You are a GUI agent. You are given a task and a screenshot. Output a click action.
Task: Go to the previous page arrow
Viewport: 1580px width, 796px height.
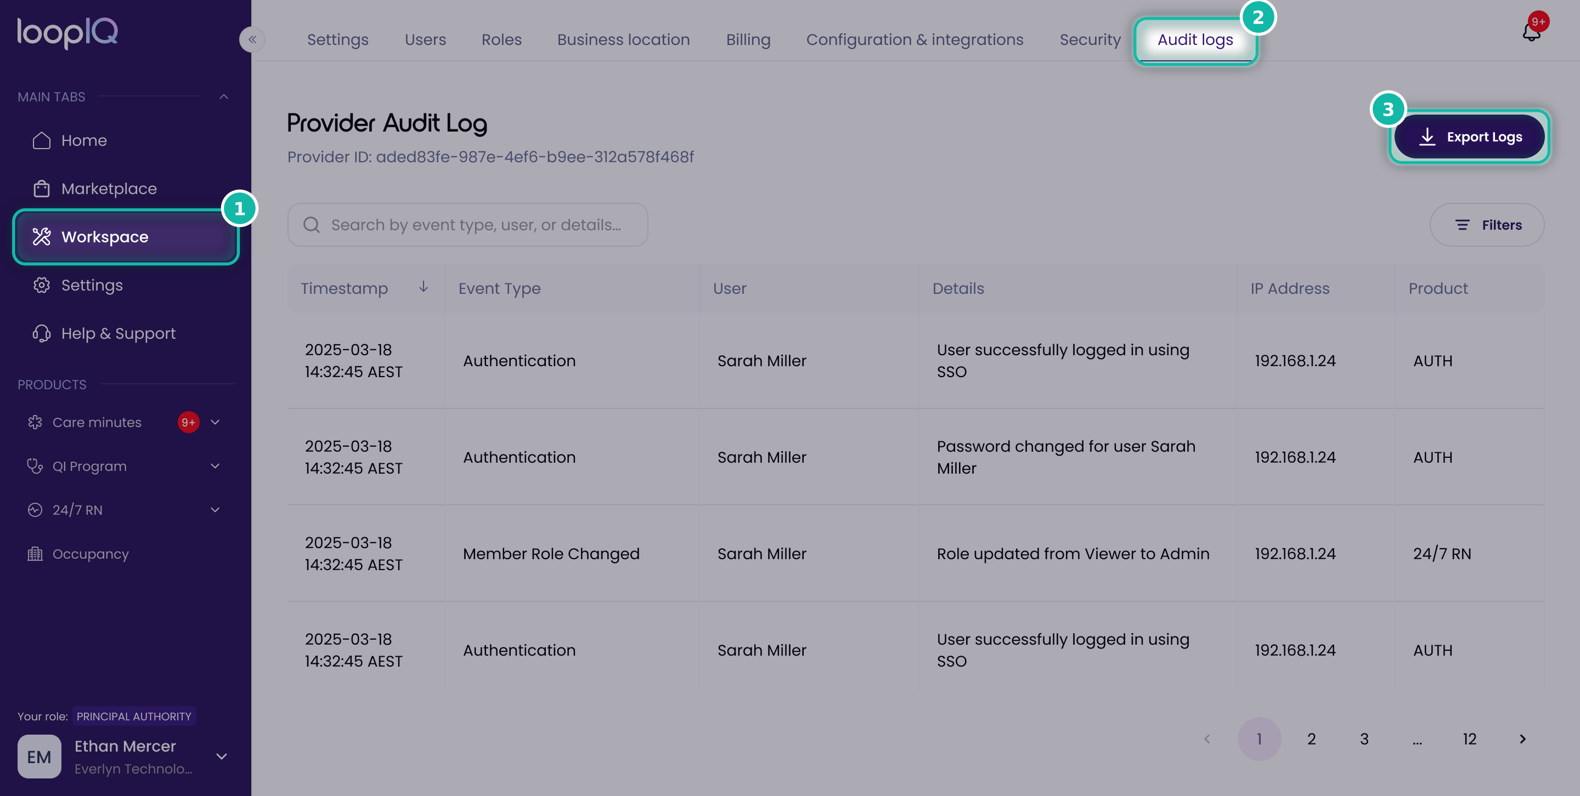(1206, 739)
